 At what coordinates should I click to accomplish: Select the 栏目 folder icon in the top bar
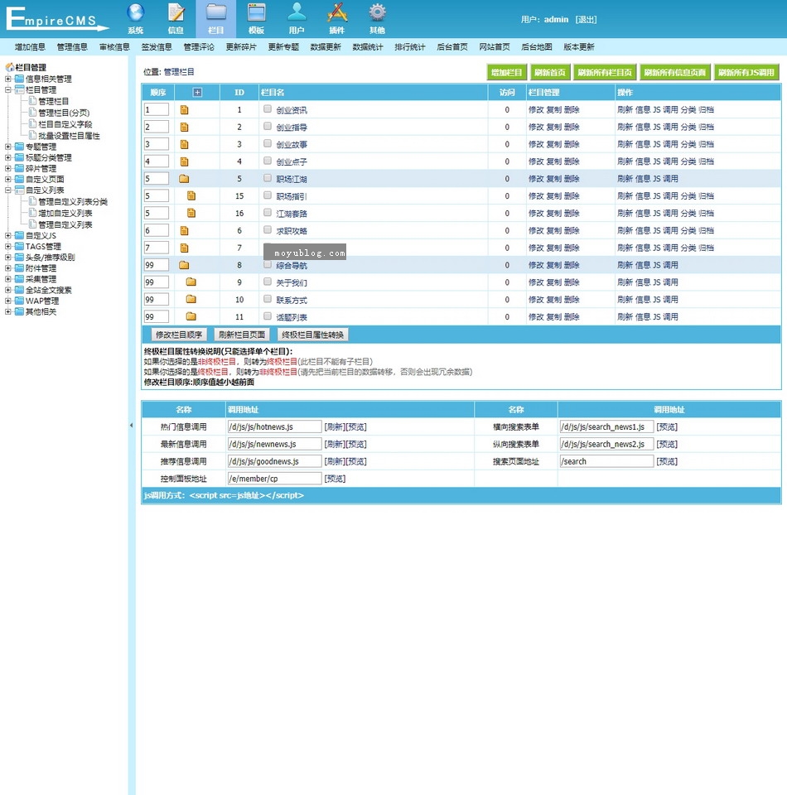[216, 12]
